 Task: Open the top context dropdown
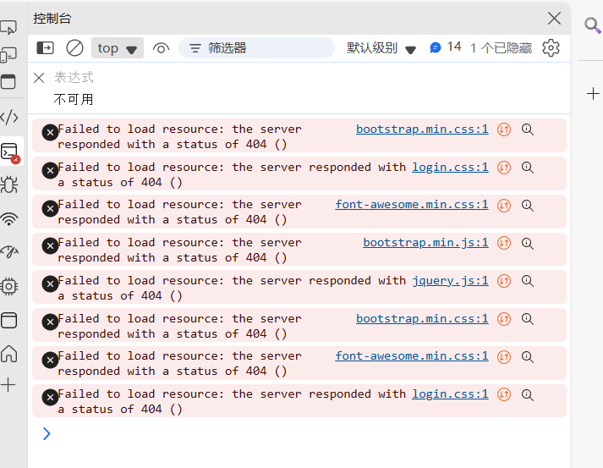(x=118, y=48)
